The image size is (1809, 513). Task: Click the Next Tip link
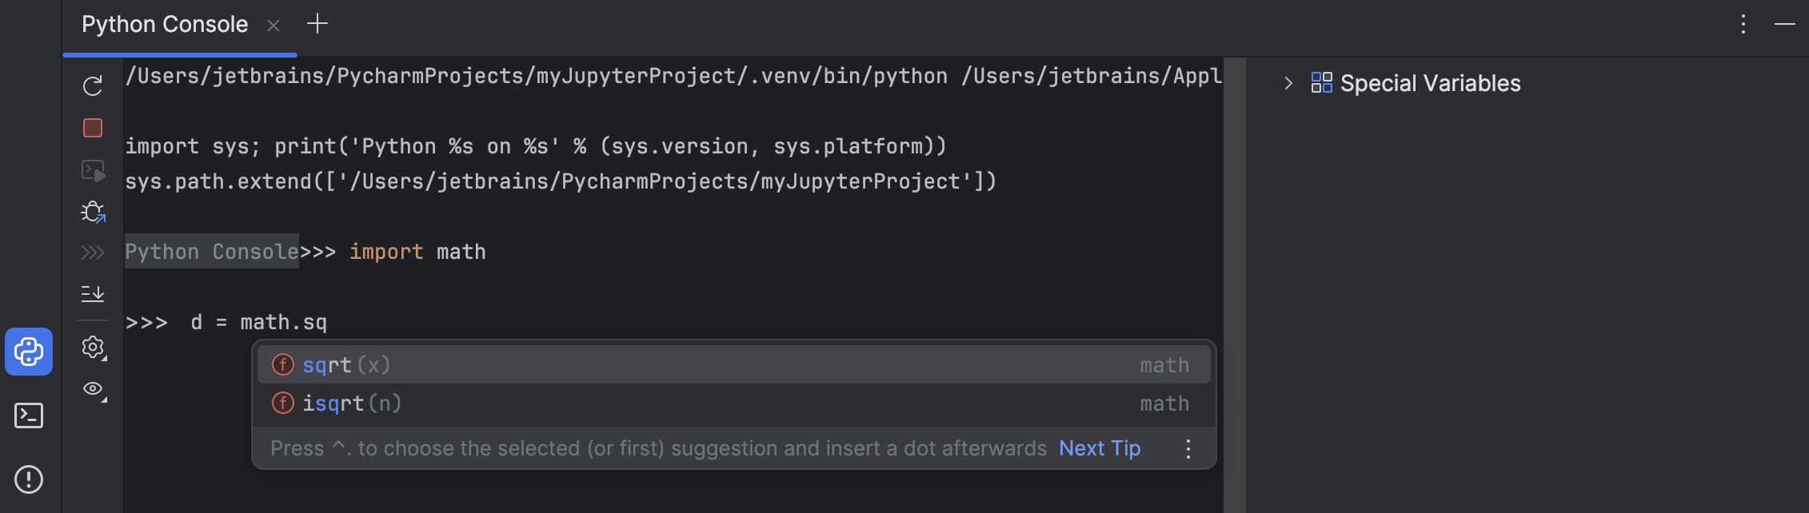pos(1099,448)
